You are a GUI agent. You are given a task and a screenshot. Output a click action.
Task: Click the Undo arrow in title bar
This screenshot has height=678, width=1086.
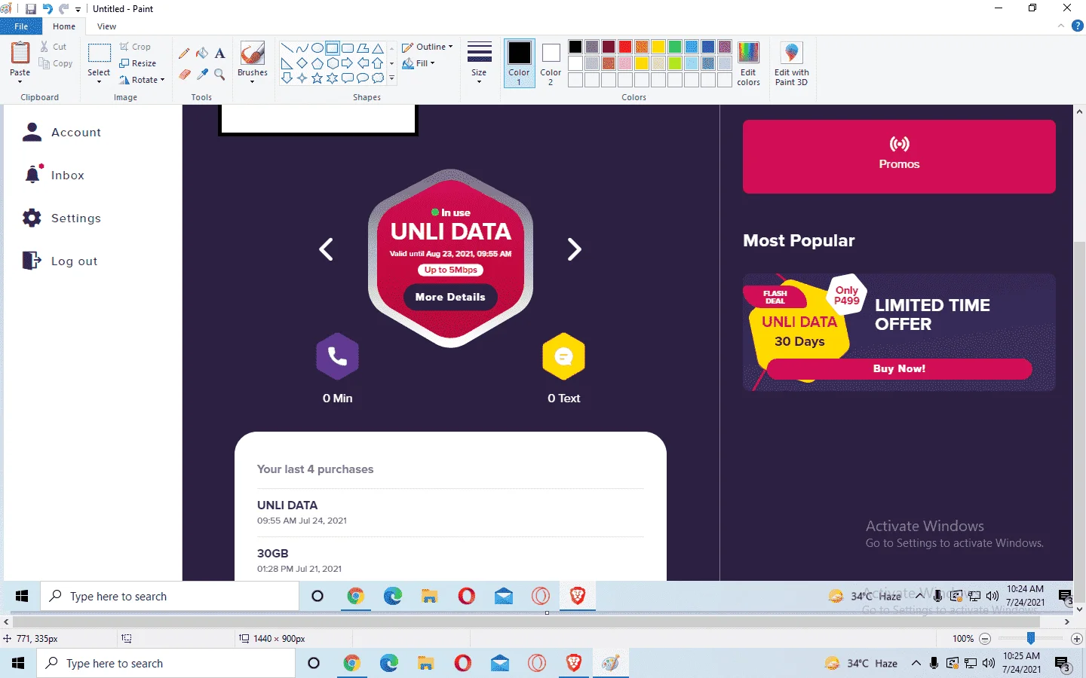[48, 9]
